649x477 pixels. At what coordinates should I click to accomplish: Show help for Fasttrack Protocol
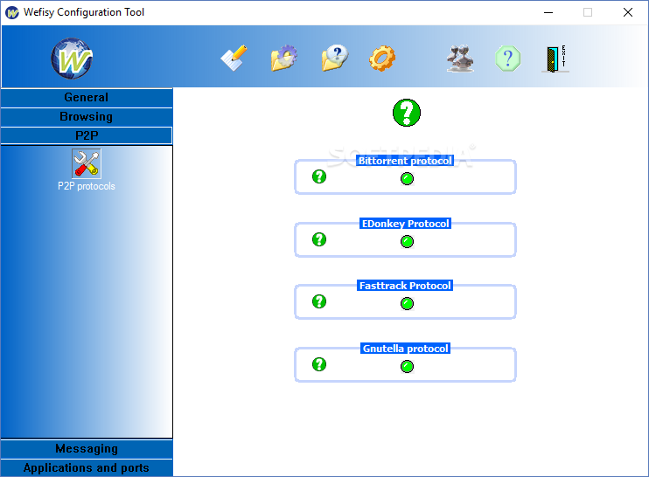click(319, 301)
